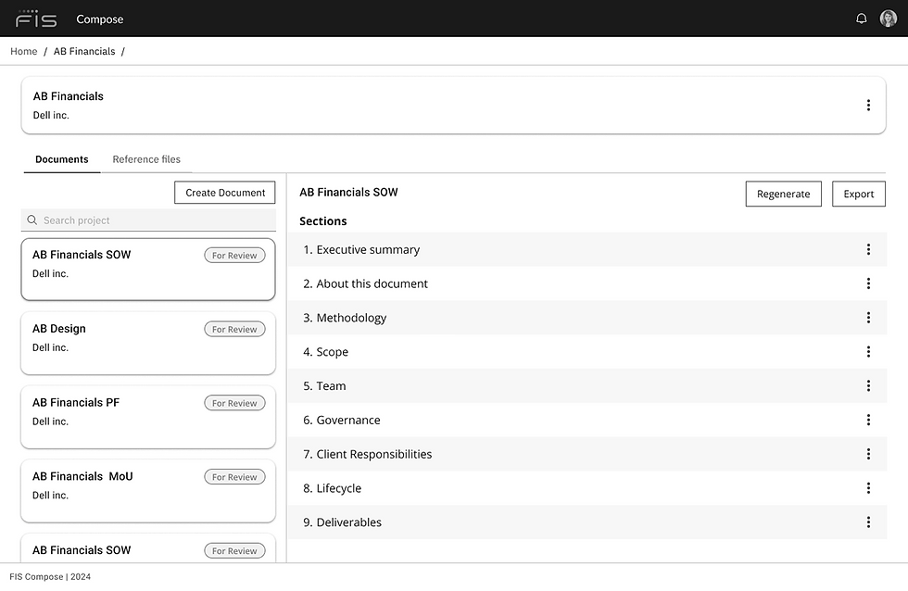Click the Create Document button
This screenshot has width=908, height=591.
(x=224, y=193)
